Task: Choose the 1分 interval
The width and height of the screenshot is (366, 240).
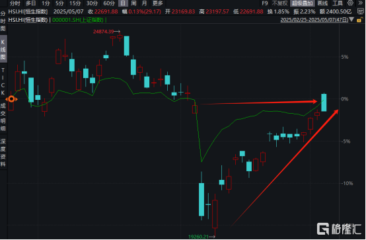Action: [46, 3]
